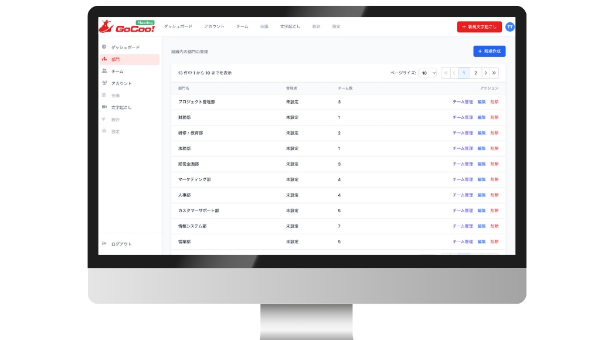Click 削除 for the マーケティング部 row
The height and width of the screenshot is (340, 598).
(494, 179)
